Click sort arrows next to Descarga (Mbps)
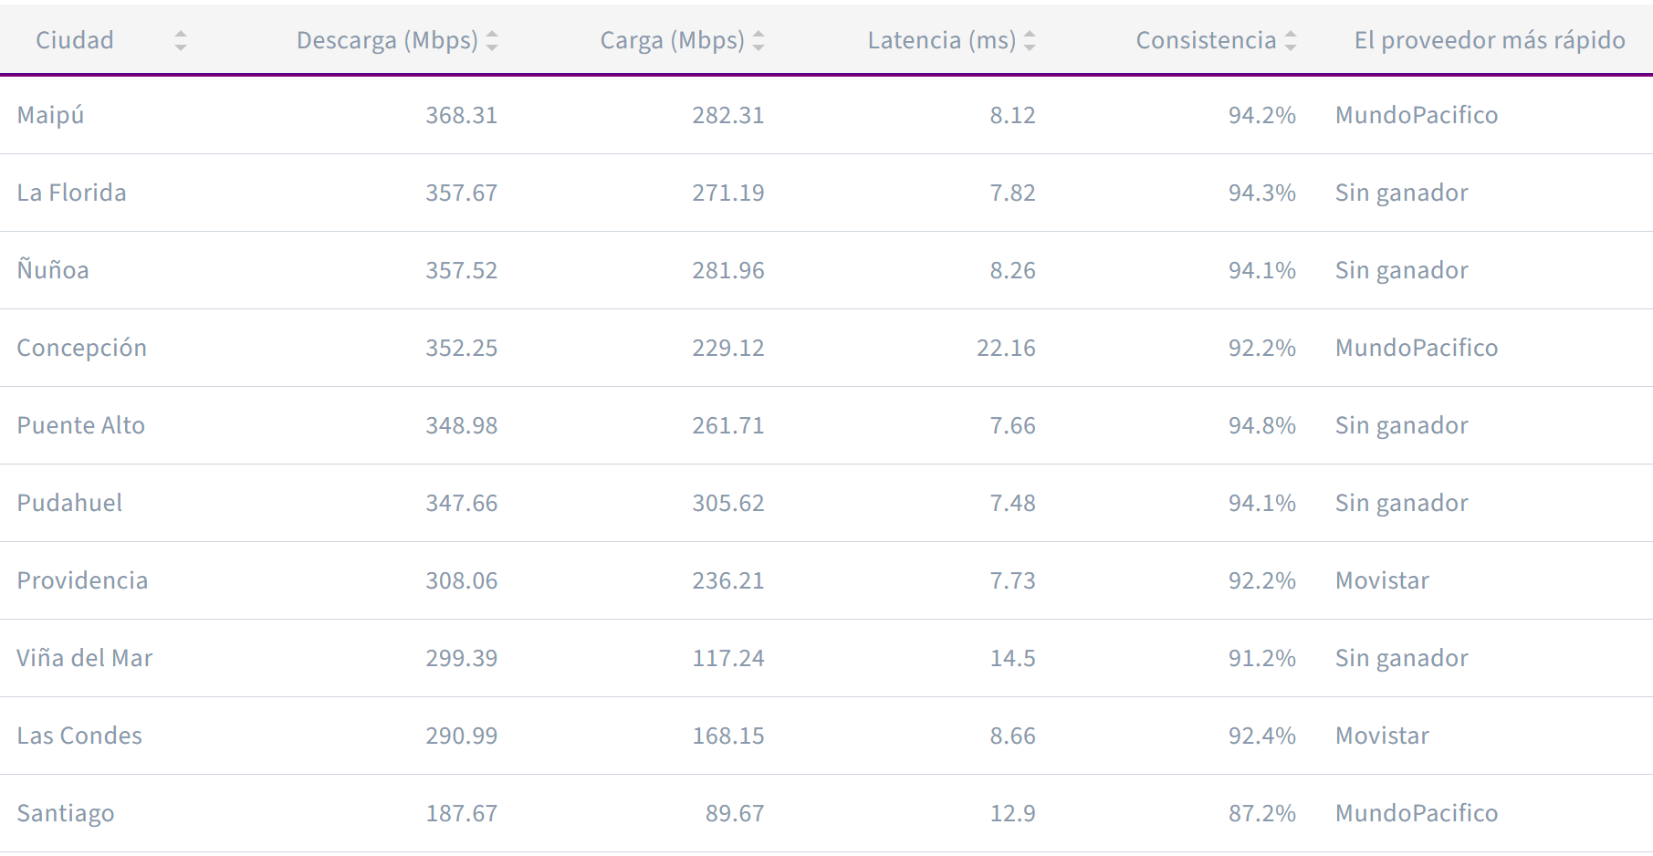The height and width of the screenshot is (856, 1653). [492, 40]
